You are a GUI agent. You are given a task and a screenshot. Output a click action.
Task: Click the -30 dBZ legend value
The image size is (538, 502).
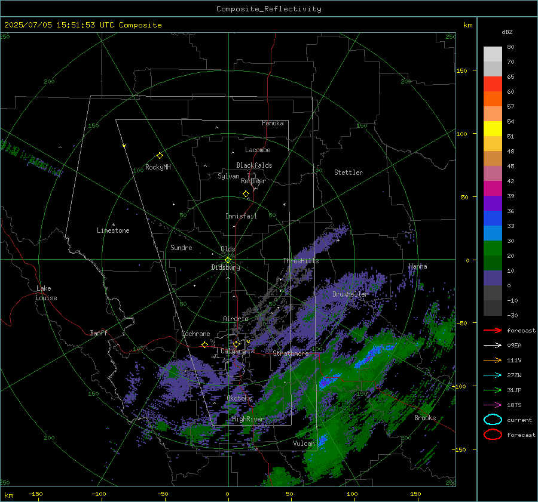513,315
